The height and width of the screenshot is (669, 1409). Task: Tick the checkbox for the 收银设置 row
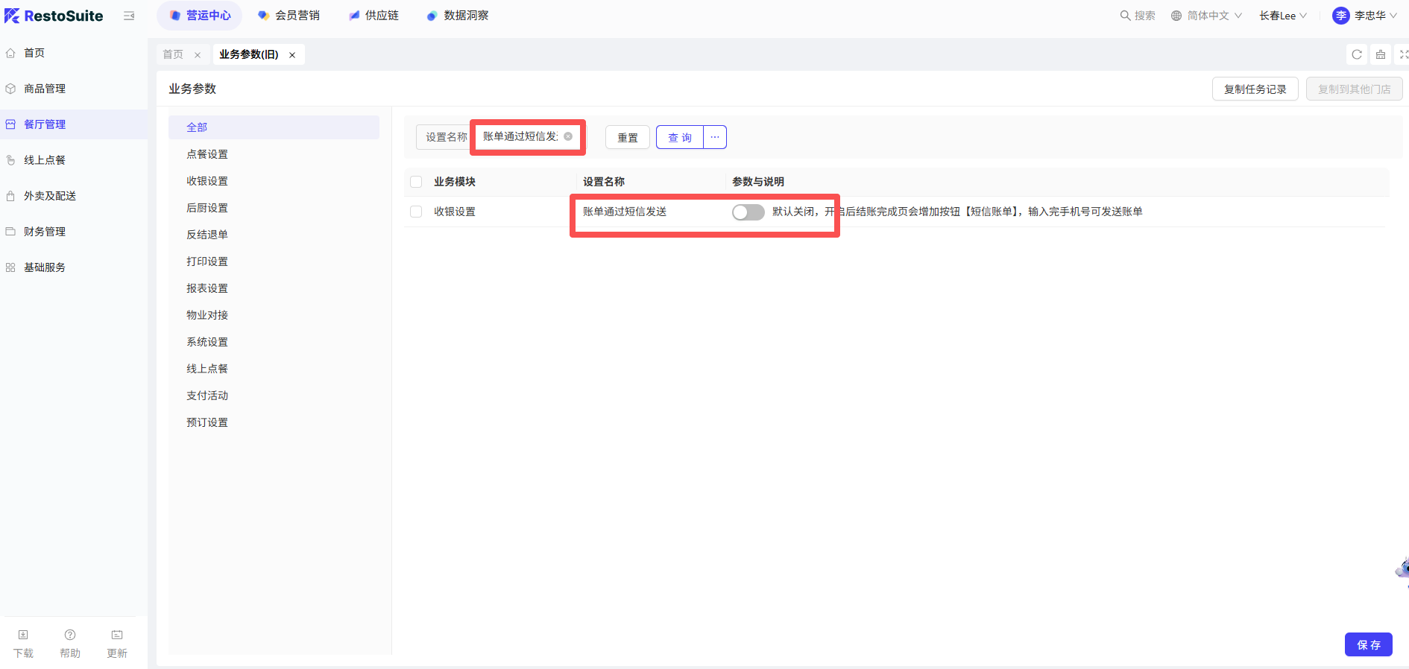[416, 212]
